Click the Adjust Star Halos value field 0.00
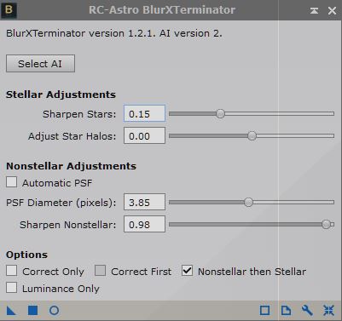 pyautogui.click(x=144, y=136)
